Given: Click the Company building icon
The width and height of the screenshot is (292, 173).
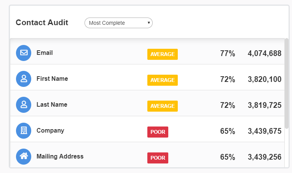Looking at the screenshot, I should pos(24,131).
